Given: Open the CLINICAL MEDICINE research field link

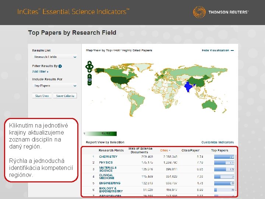Looking at the screenshot, I should [x=107, y=177].
